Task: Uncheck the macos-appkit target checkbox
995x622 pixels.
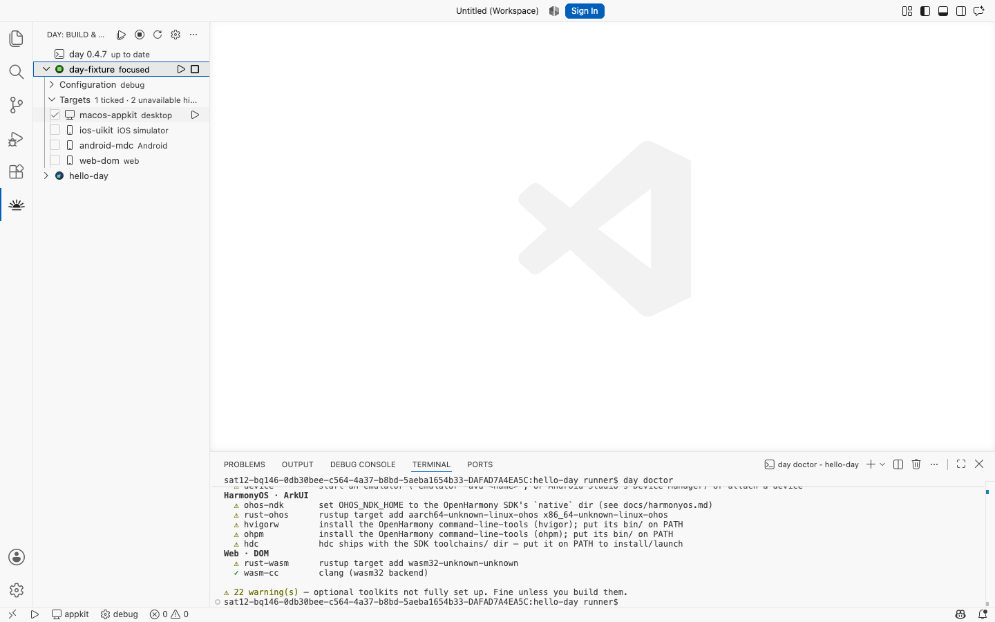Action: tap(55, 115)
